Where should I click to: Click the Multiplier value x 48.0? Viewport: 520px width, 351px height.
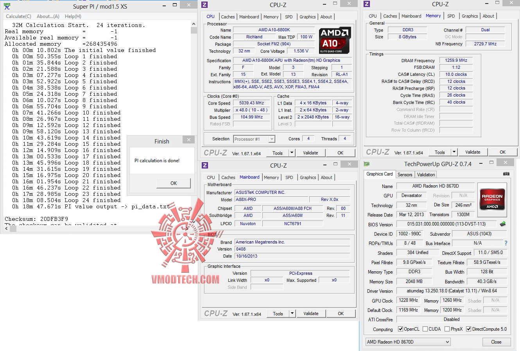click(x=252, y=110)
